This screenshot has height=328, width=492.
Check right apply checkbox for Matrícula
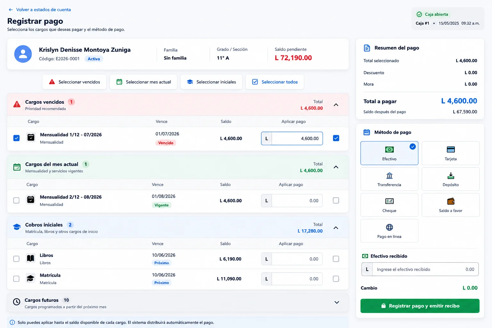(x=336, y=279)
